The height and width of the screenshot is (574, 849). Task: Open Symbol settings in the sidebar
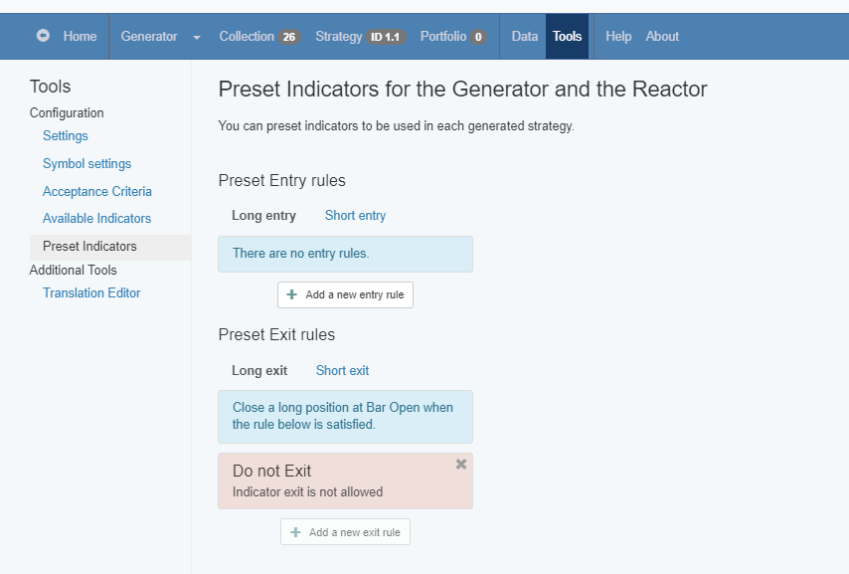87,164
